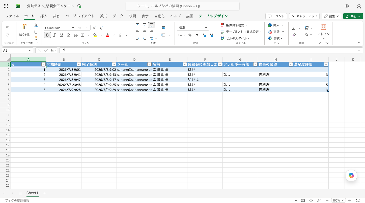Select the Format Painter brush icon

tap(36, 38)
